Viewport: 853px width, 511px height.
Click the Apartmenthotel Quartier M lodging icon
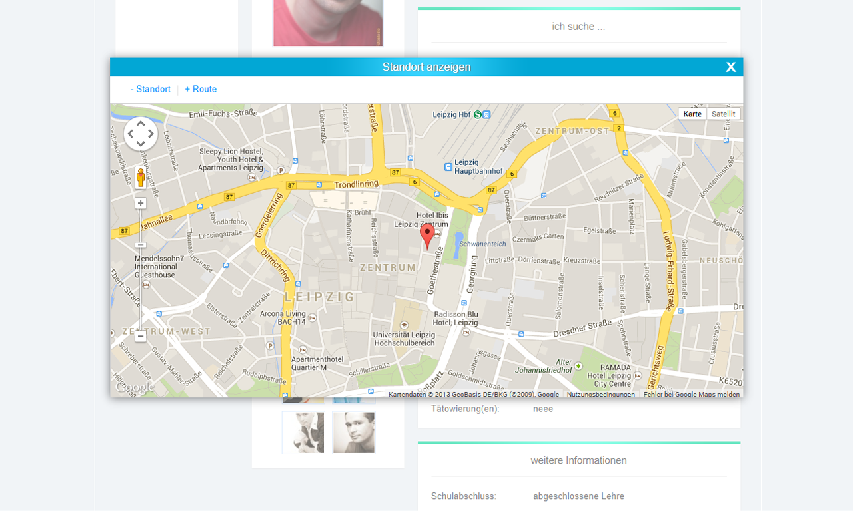303,349
